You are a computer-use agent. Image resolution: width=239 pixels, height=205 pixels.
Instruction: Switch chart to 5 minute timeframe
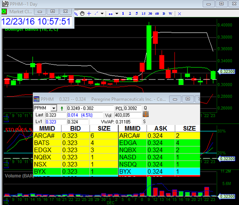[137, 13]
